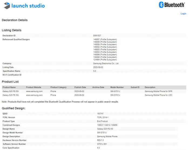Click the 'Software Version Number' label
The image size is (189, 150).
[14, 144]
